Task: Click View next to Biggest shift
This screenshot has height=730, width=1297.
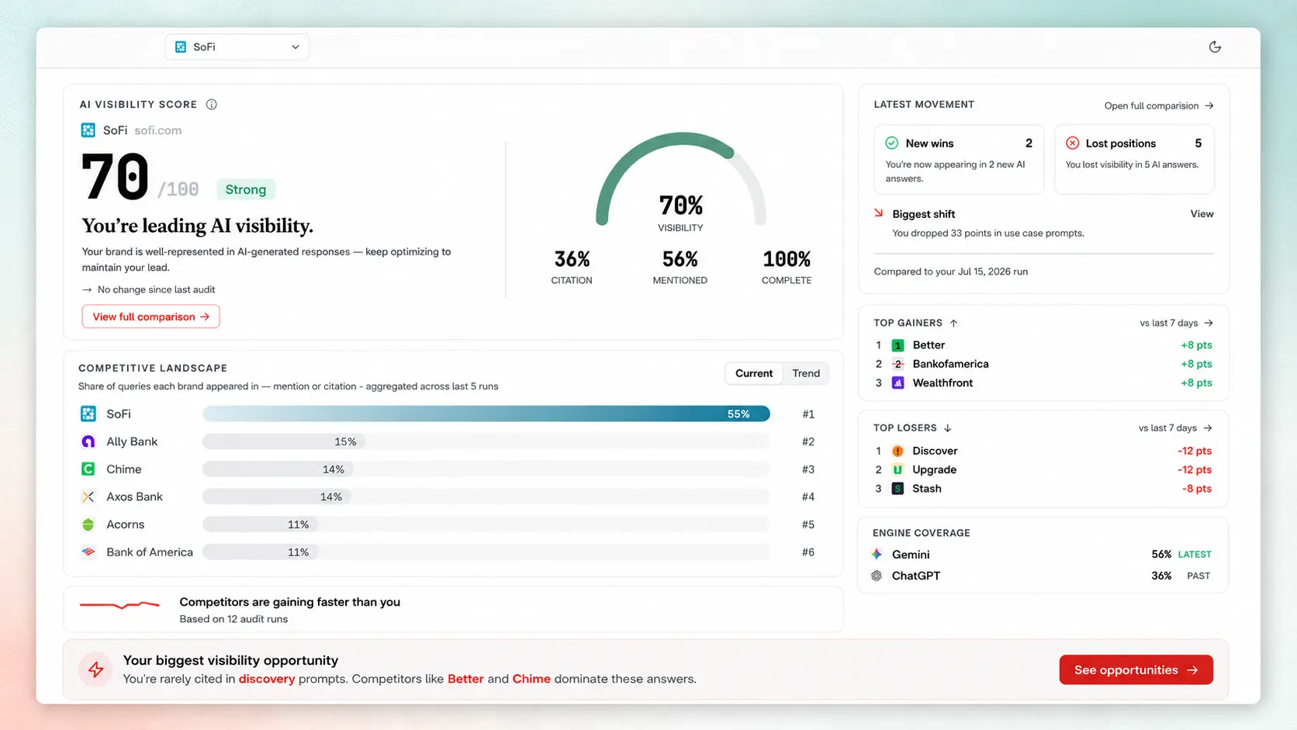Action: 1202,214
